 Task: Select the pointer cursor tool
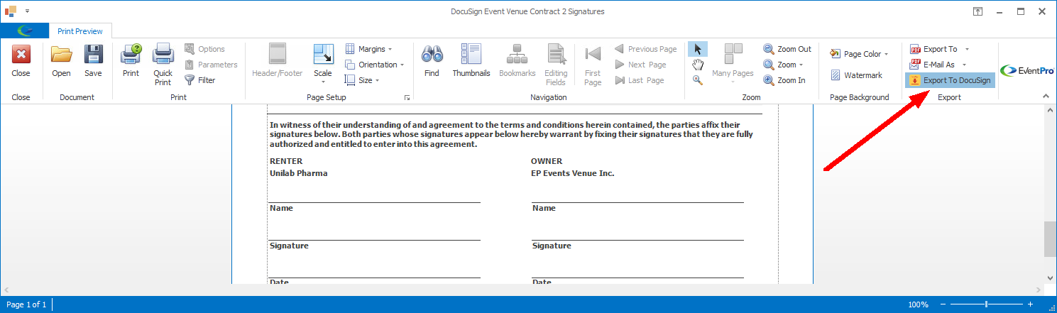(697, 49)
